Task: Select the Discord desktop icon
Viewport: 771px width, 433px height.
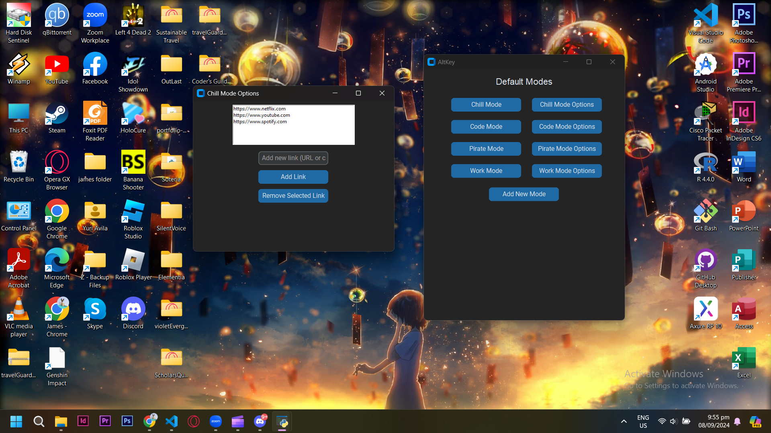Action: pos(133,313)
